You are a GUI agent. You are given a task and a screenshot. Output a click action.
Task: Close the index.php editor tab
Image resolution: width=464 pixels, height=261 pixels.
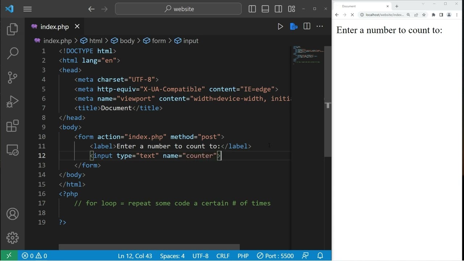77,26
